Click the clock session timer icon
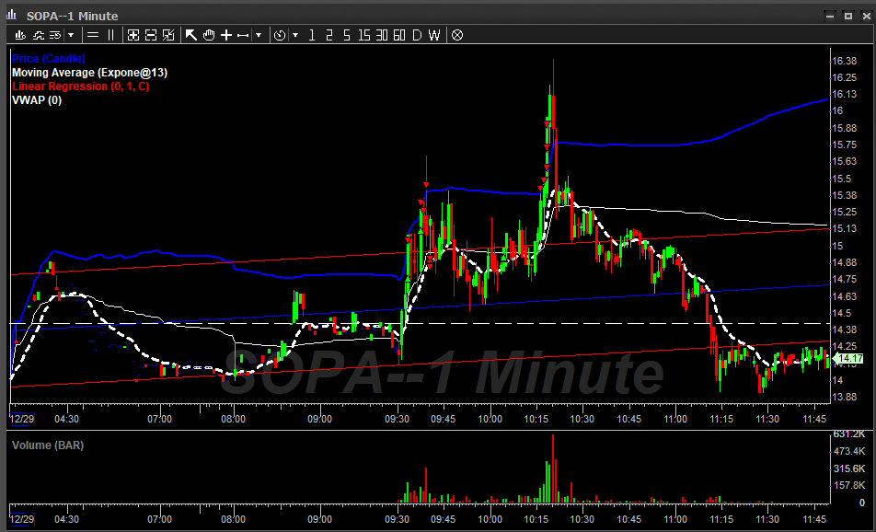The height and width of the screenshot is (532, 876). 279,35
